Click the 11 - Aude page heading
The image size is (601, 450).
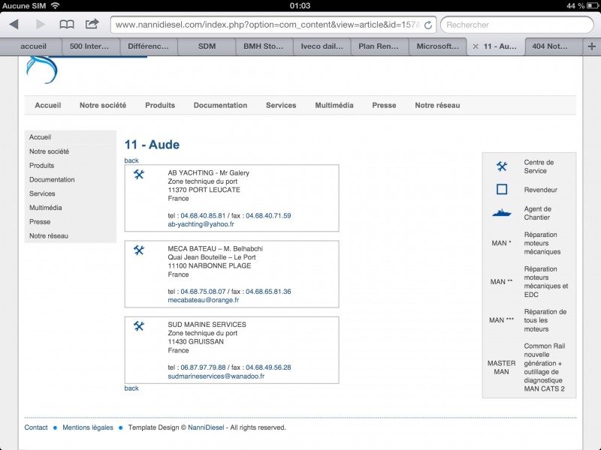coord(152,145)
